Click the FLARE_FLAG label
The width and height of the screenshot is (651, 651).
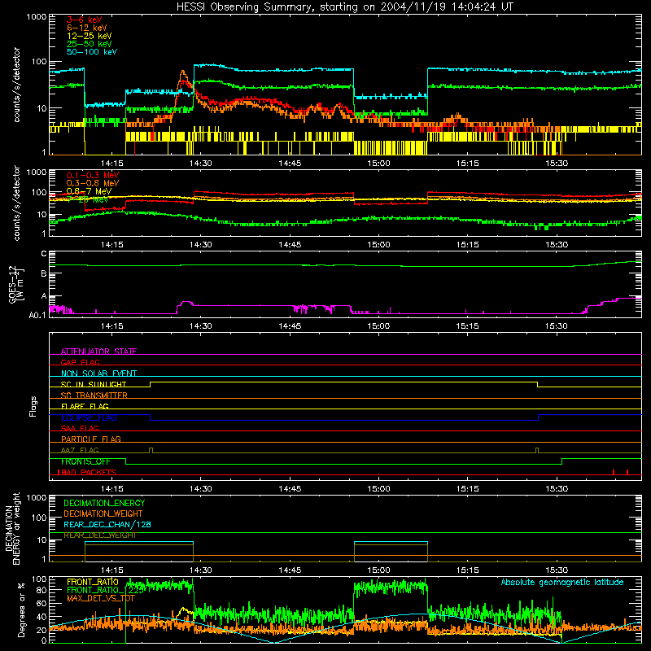coord(85,406)
